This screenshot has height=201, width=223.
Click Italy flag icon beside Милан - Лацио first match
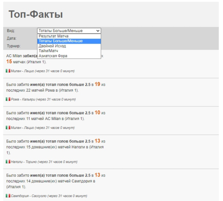[x=8, y=71]
